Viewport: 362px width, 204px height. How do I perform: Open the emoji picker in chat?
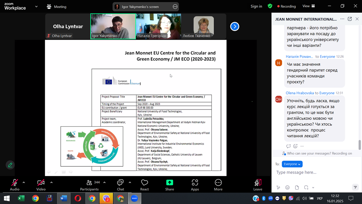coord(287,187)
